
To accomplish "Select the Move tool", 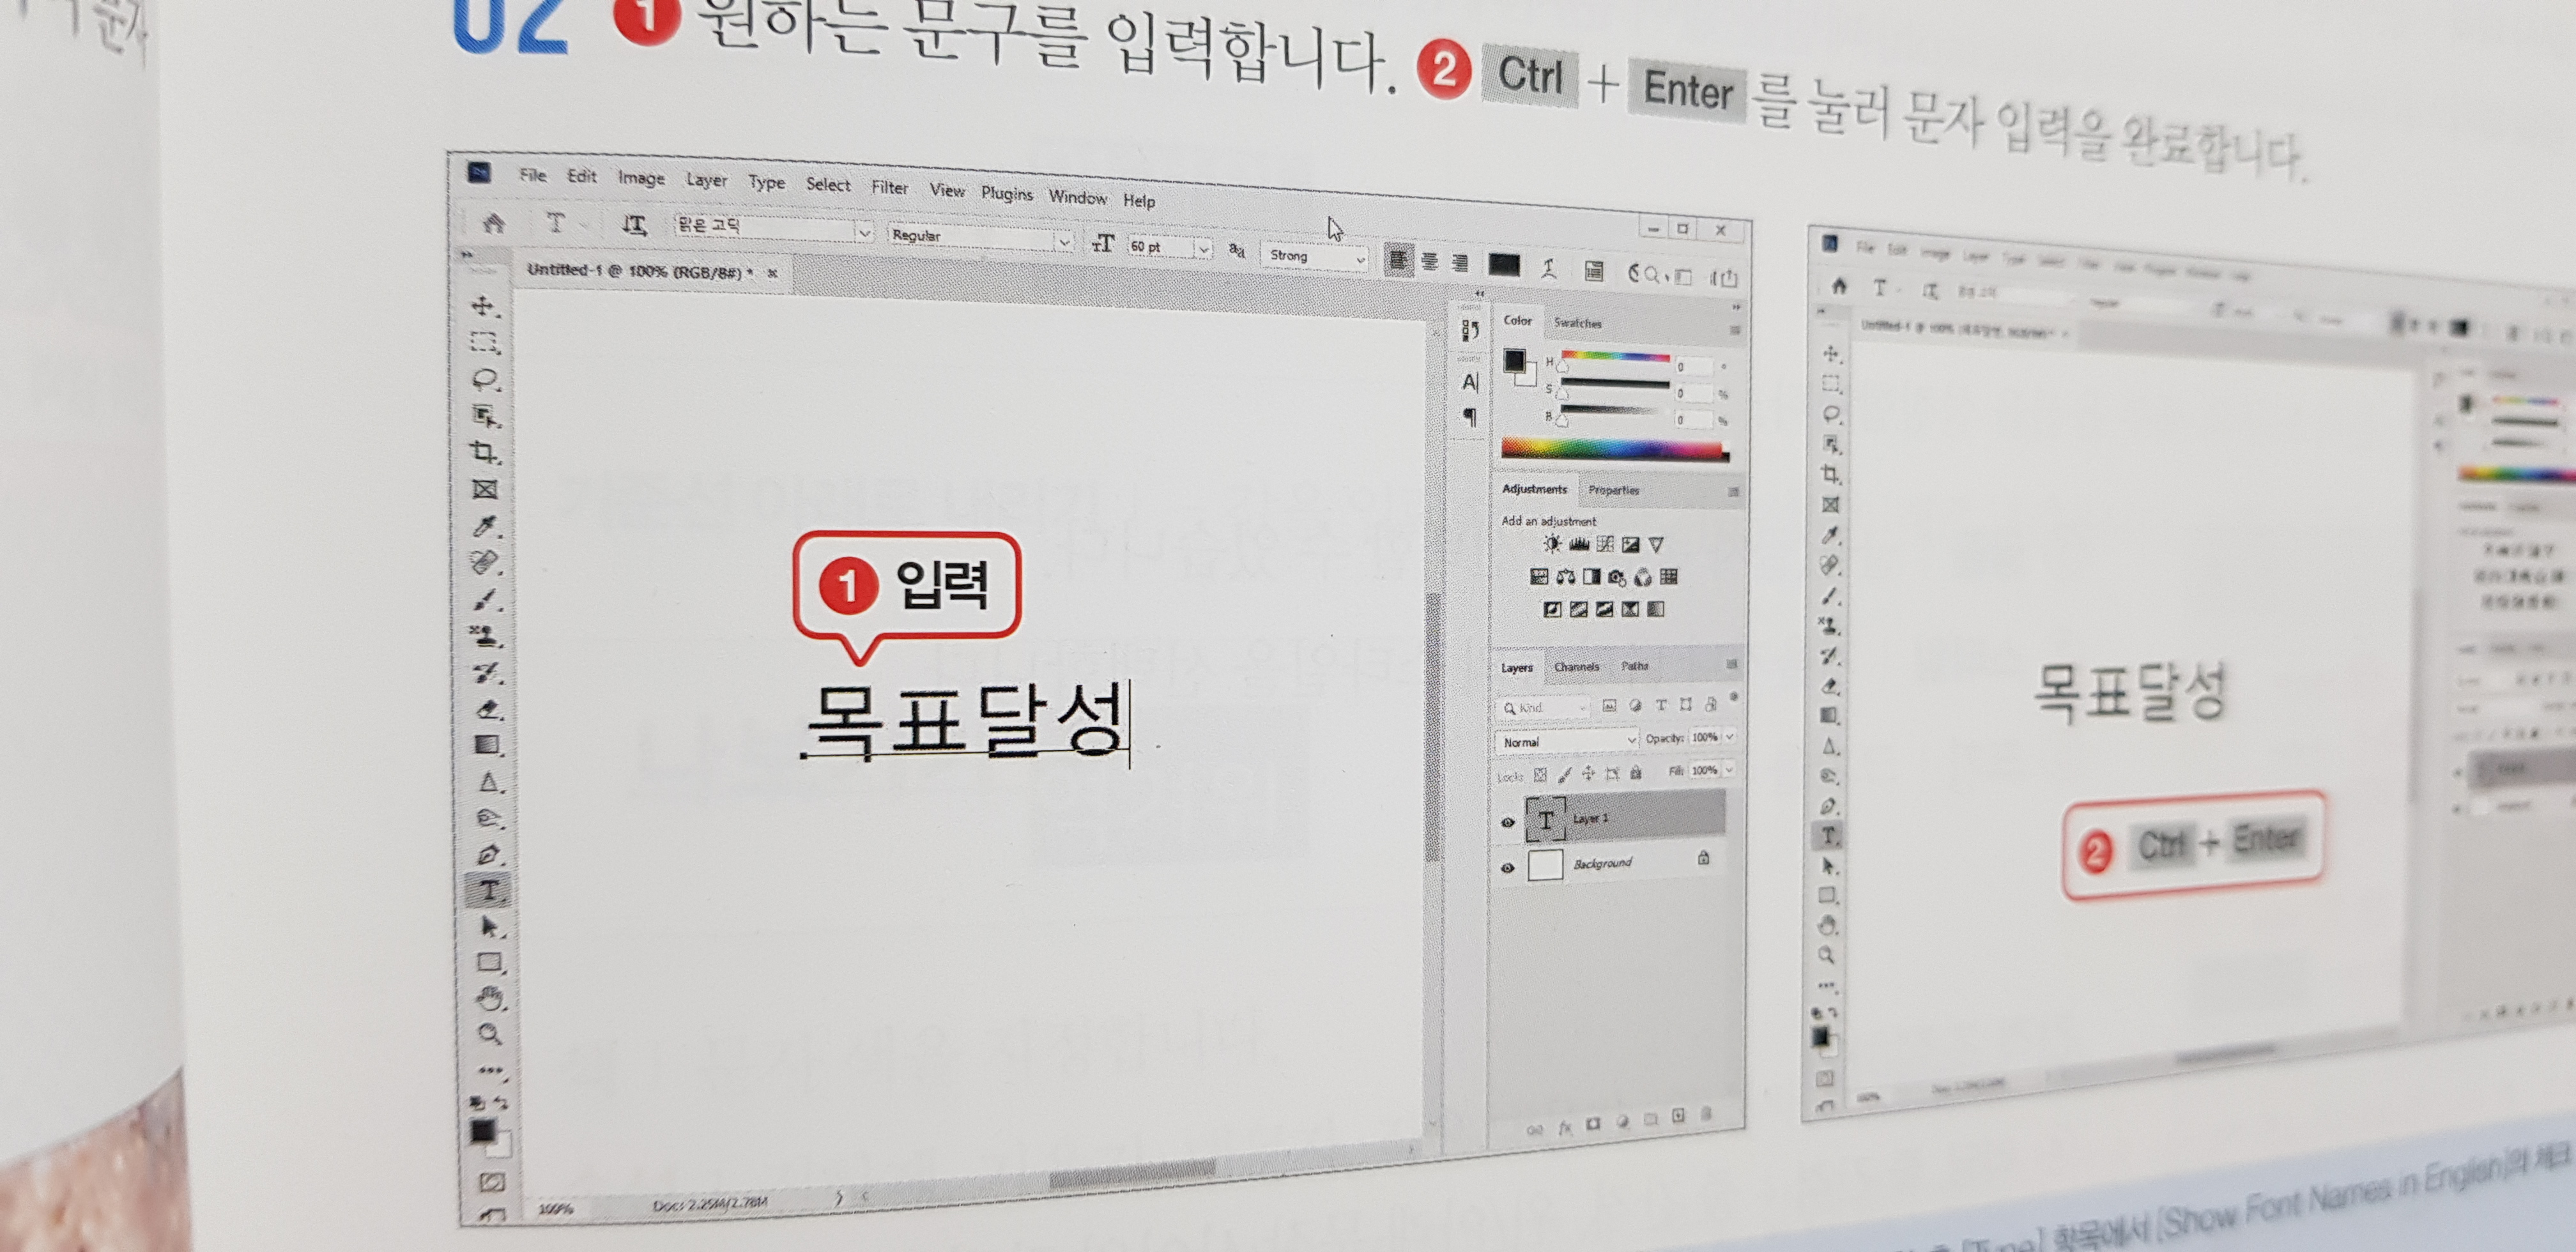I will [x=484, y=306].
